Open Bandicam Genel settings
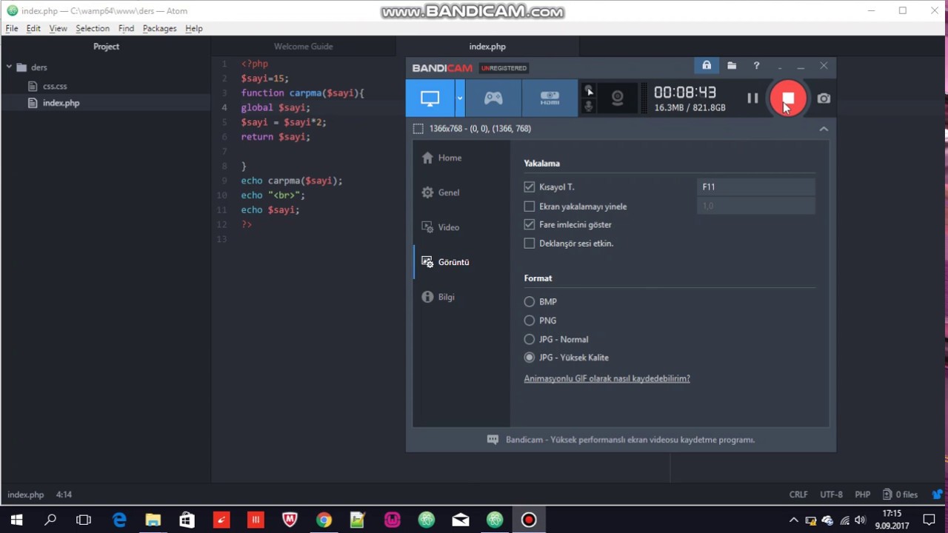Image resolution: width=948 pixels, height=533 pixels. pyautogui.click(x=461, y=192)
